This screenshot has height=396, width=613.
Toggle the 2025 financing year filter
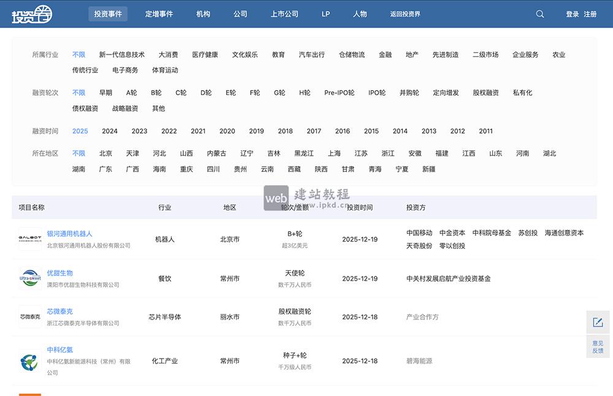(82, 131)
